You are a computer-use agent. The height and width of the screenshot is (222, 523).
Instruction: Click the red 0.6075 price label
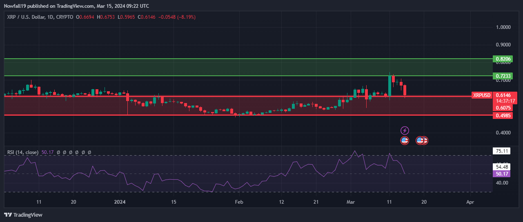click(x=503, y=108)
